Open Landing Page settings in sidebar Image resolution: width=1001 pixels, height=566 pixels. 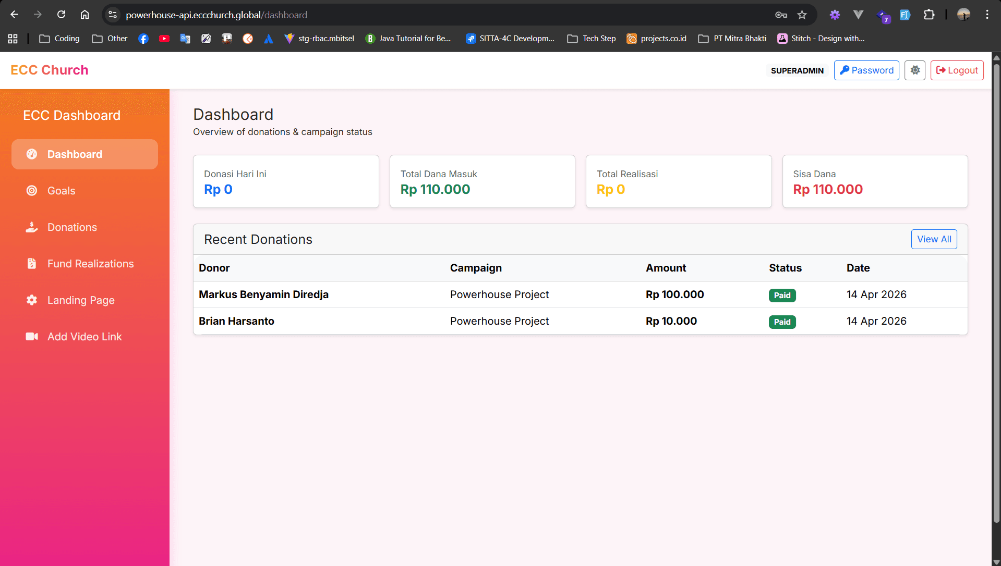(81, 300)
